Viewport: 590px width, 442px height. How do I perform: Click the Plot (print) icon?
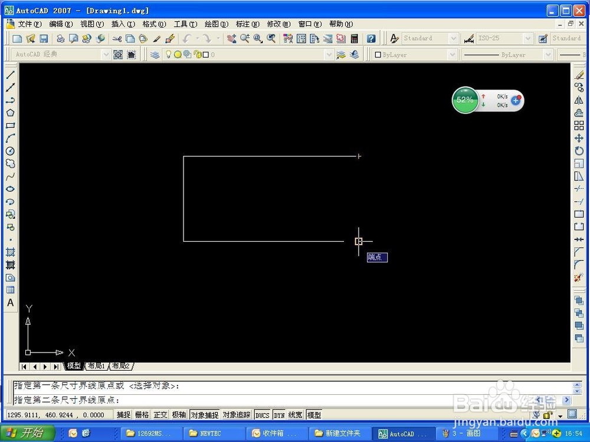click(61, 38)
